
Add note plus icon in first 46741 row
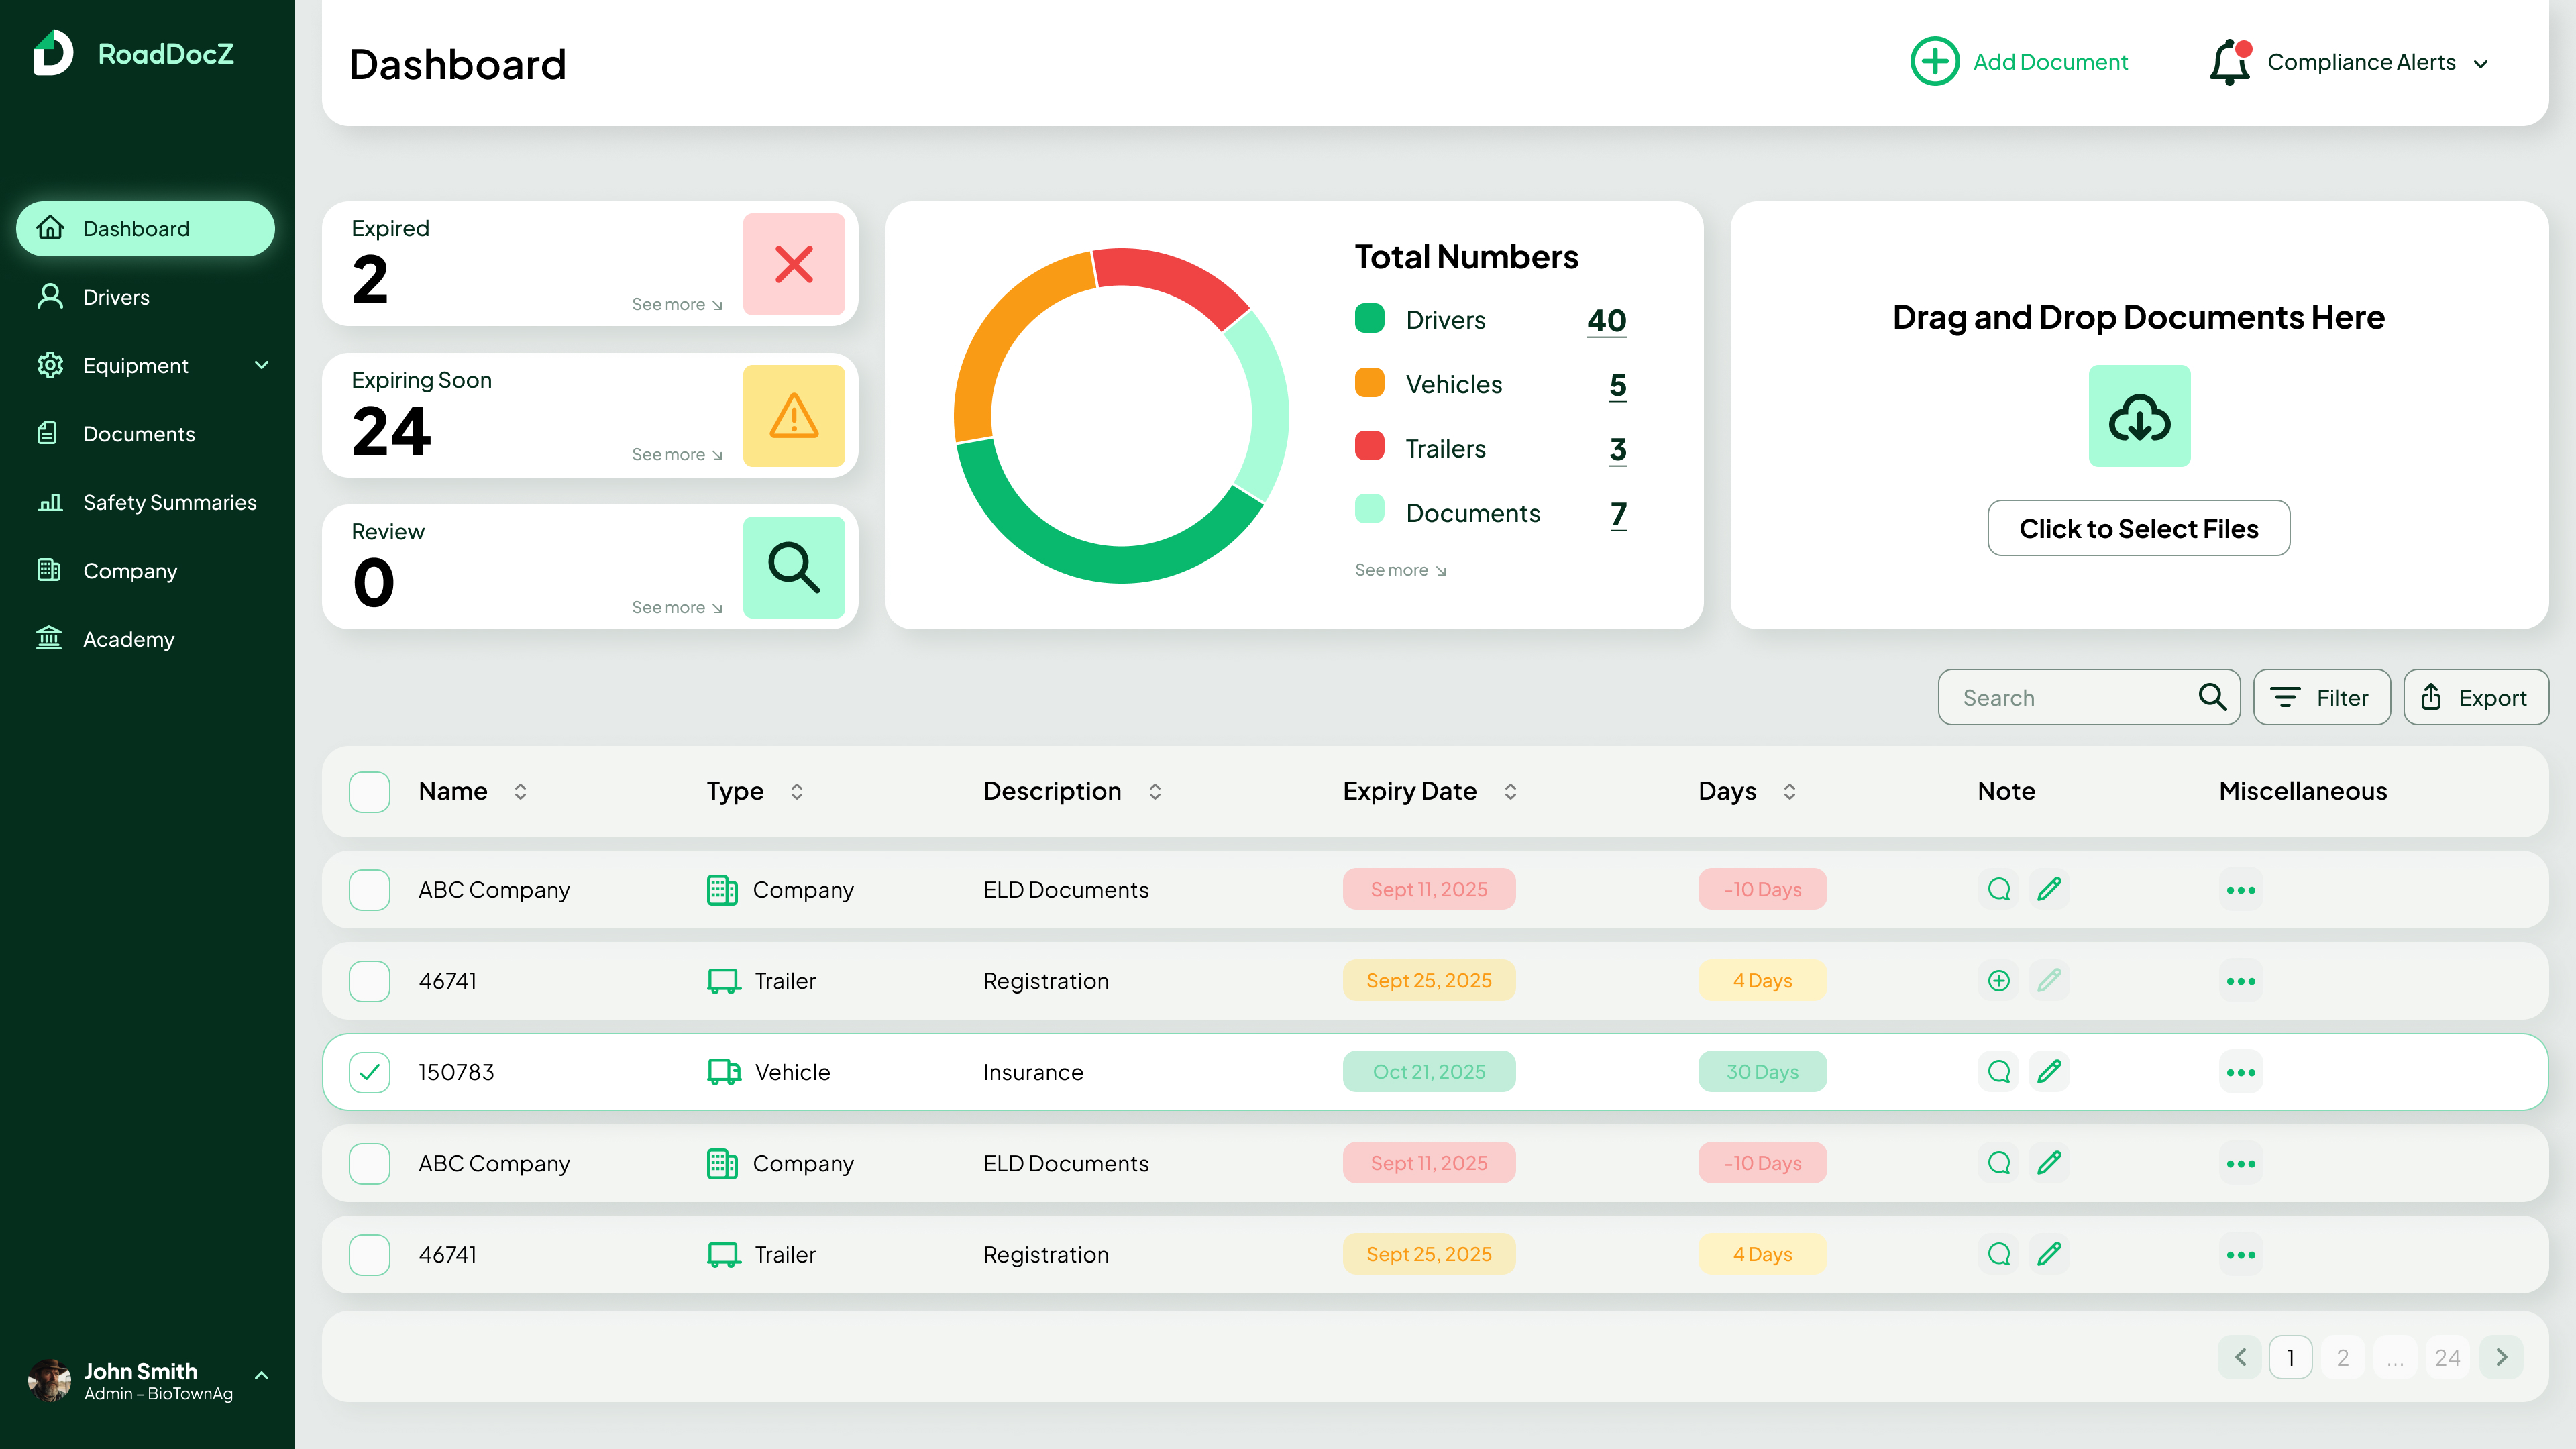[1998, 981]
